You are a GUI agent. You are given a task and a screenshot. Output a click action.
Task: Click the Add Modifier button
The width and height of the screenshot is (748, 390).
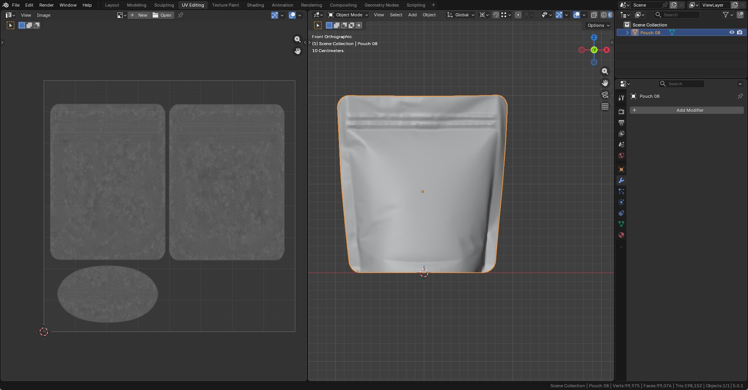(687, 110)
